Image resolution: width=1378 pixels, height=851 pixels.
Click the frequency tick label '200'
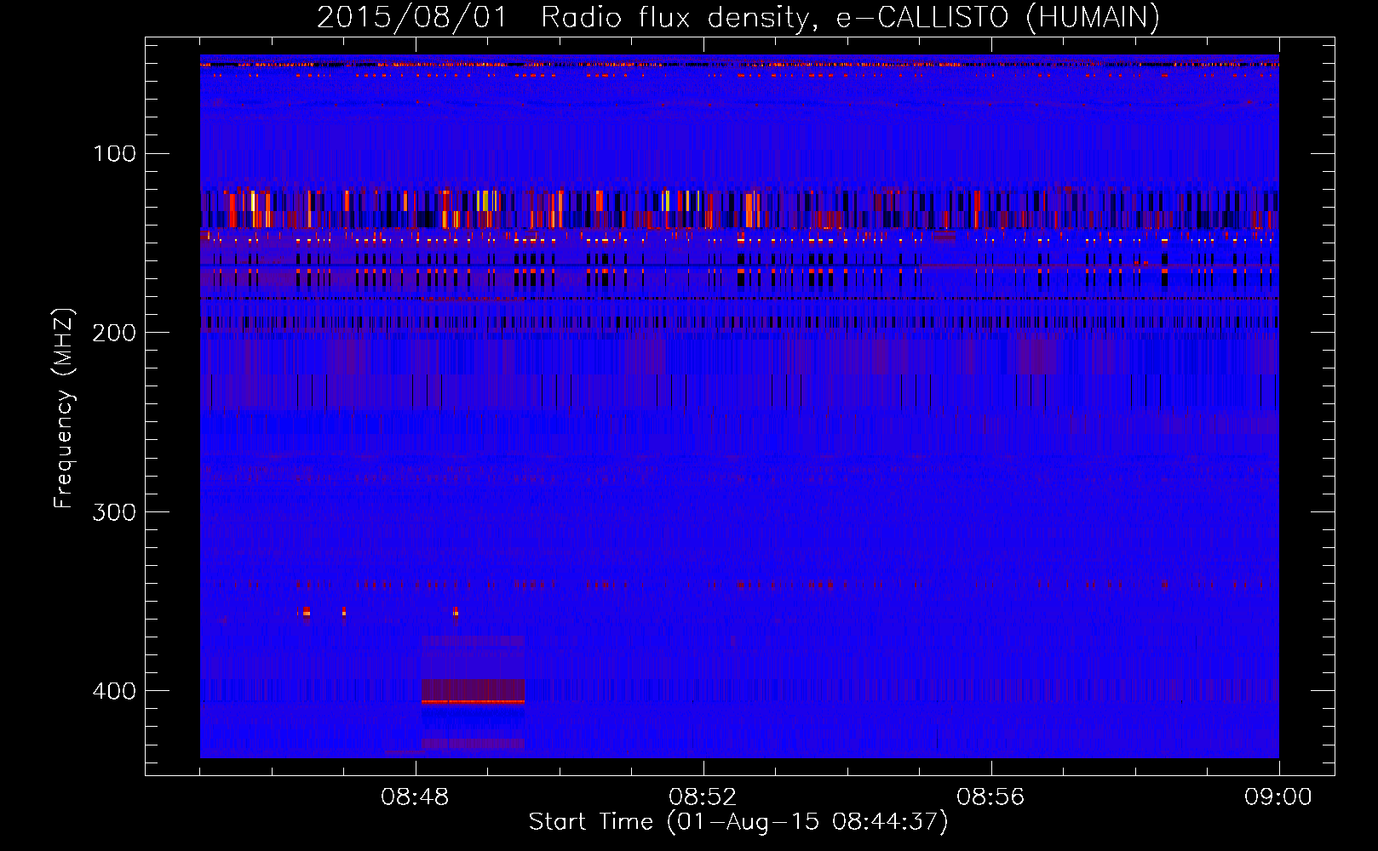click(x=114, y=333)
